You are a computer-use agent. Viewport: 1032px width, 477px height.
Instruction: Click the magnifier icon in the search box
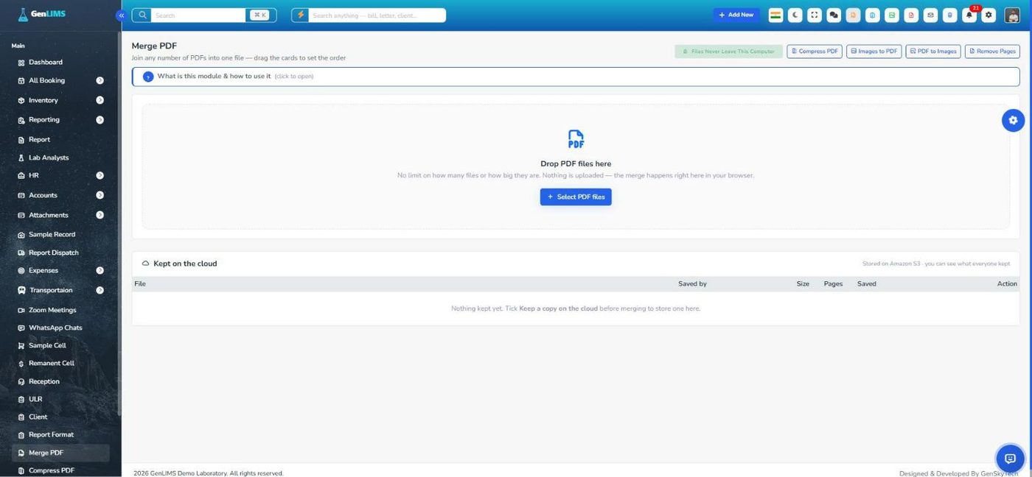point(142,15)
